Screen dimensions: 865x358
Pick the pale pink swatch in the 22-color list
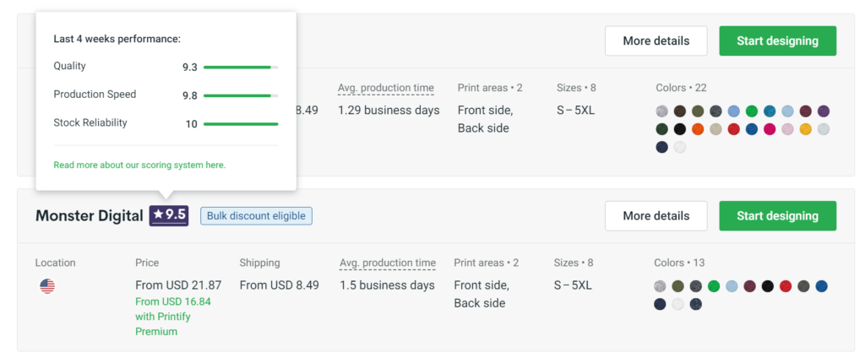(x=787, y=129)
